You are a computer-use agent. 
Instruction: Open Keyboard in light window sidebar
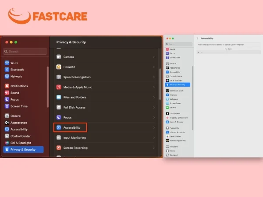point(172,147)
